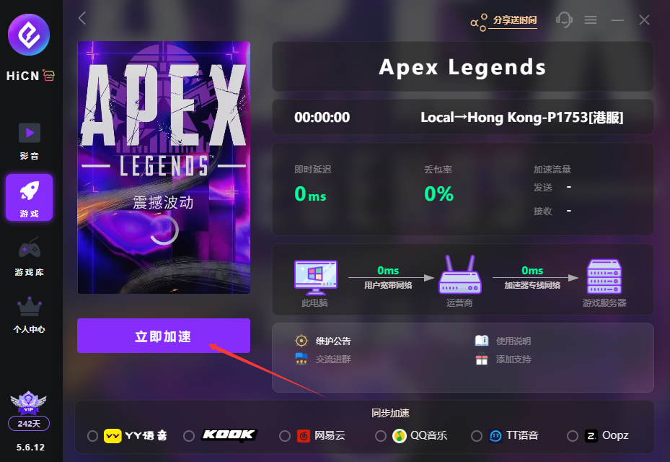Click the Apex Legends cover image

coord(164,167)
